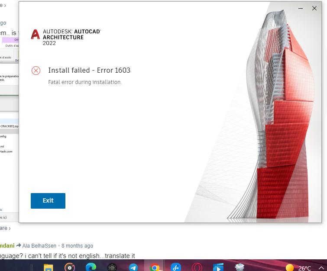Viewport: 327px width, 271px height.
Task: Close the AutoCAD installer window
Action: [314, 8]
